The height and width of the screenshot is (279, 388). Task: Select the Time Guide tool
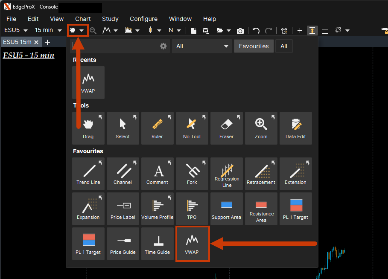[x=158, y=244]
